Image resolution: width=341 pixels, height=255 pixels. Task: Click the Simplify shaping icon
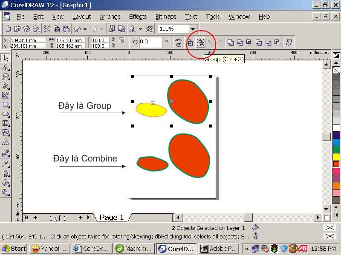coord(259,42)
